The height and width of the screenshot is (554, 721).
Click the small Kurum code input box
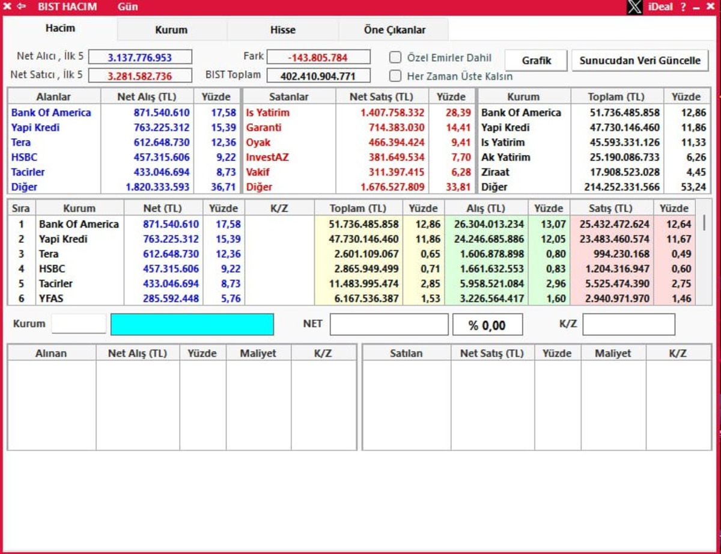[x=79, y=324]
